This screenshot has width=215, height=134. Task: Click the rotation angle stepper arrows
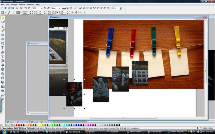[68, 13]
